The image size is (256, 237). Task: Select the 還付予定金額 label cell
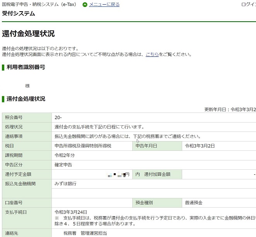(x=27, y=174)
